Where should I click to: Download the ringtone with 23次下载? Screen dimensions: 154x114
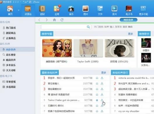coord(102,83)
